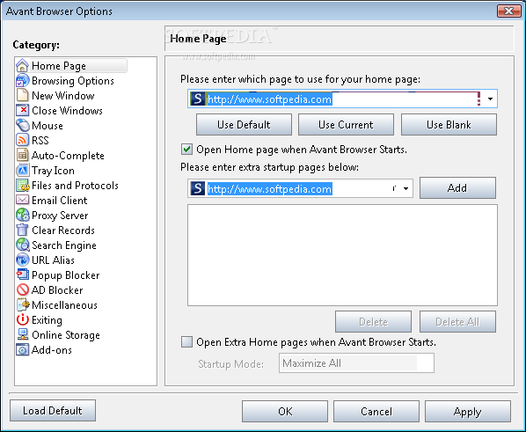Open Search Engine settings
The image size is (526, 432).
click(64, 245)
